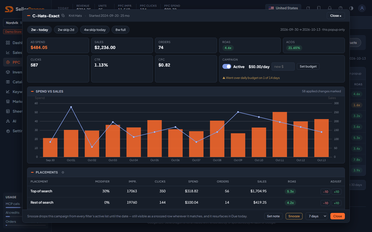Toggle the dark/light theme contrast icon
The width and height of the screenshot is (372, 232).
point(351,8)
